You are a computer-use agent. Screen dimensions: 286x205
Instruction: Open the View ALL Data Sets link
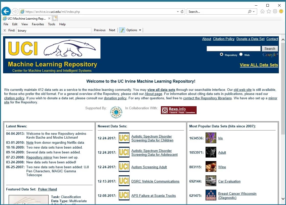pyautogui.click(x=259, y=65)
